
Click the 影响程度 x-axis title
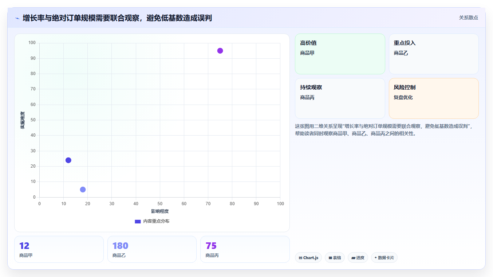pyautogui.click(x=160, y=211)
